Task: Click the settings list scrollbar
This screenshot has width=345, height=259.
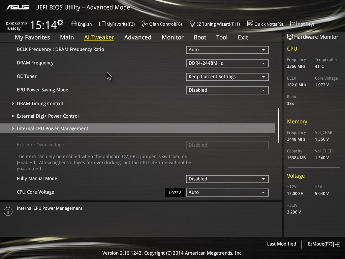Action: (x=279, y=125)
